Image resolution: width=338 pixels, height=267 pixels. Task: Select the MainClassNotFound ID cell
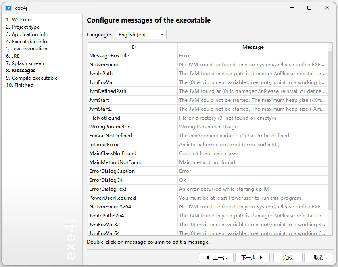click(x=133, y=153)
